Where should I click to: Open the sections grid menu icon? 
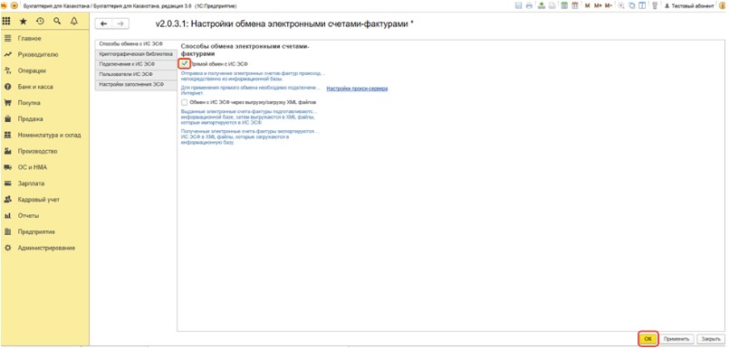click(x=6, y=22)
